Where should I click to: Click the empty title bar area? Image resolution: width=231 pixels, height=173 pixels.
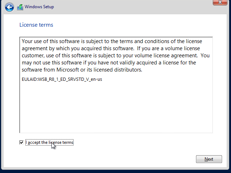coord(132,7)
